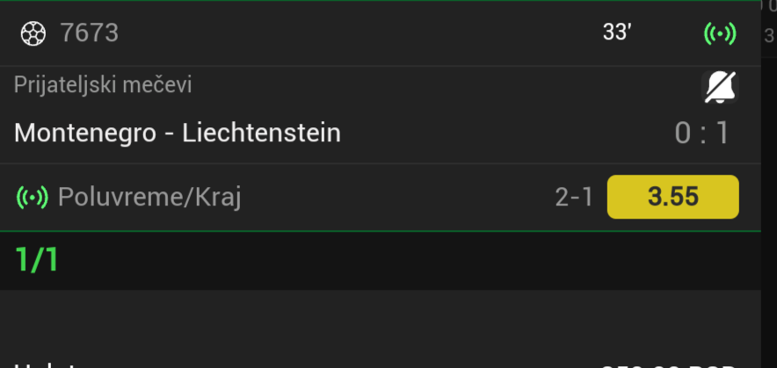Image resolution: width=777 pixels, height=368 pixels.
Task: Click the green live signal icon beside 33'
Action: [x=720, y=33]
